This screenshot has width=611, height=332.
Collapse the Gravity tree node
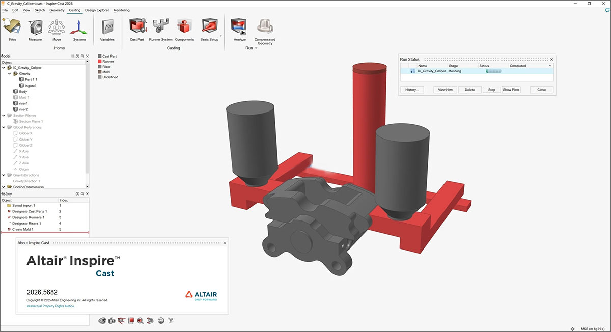(9, 74)
